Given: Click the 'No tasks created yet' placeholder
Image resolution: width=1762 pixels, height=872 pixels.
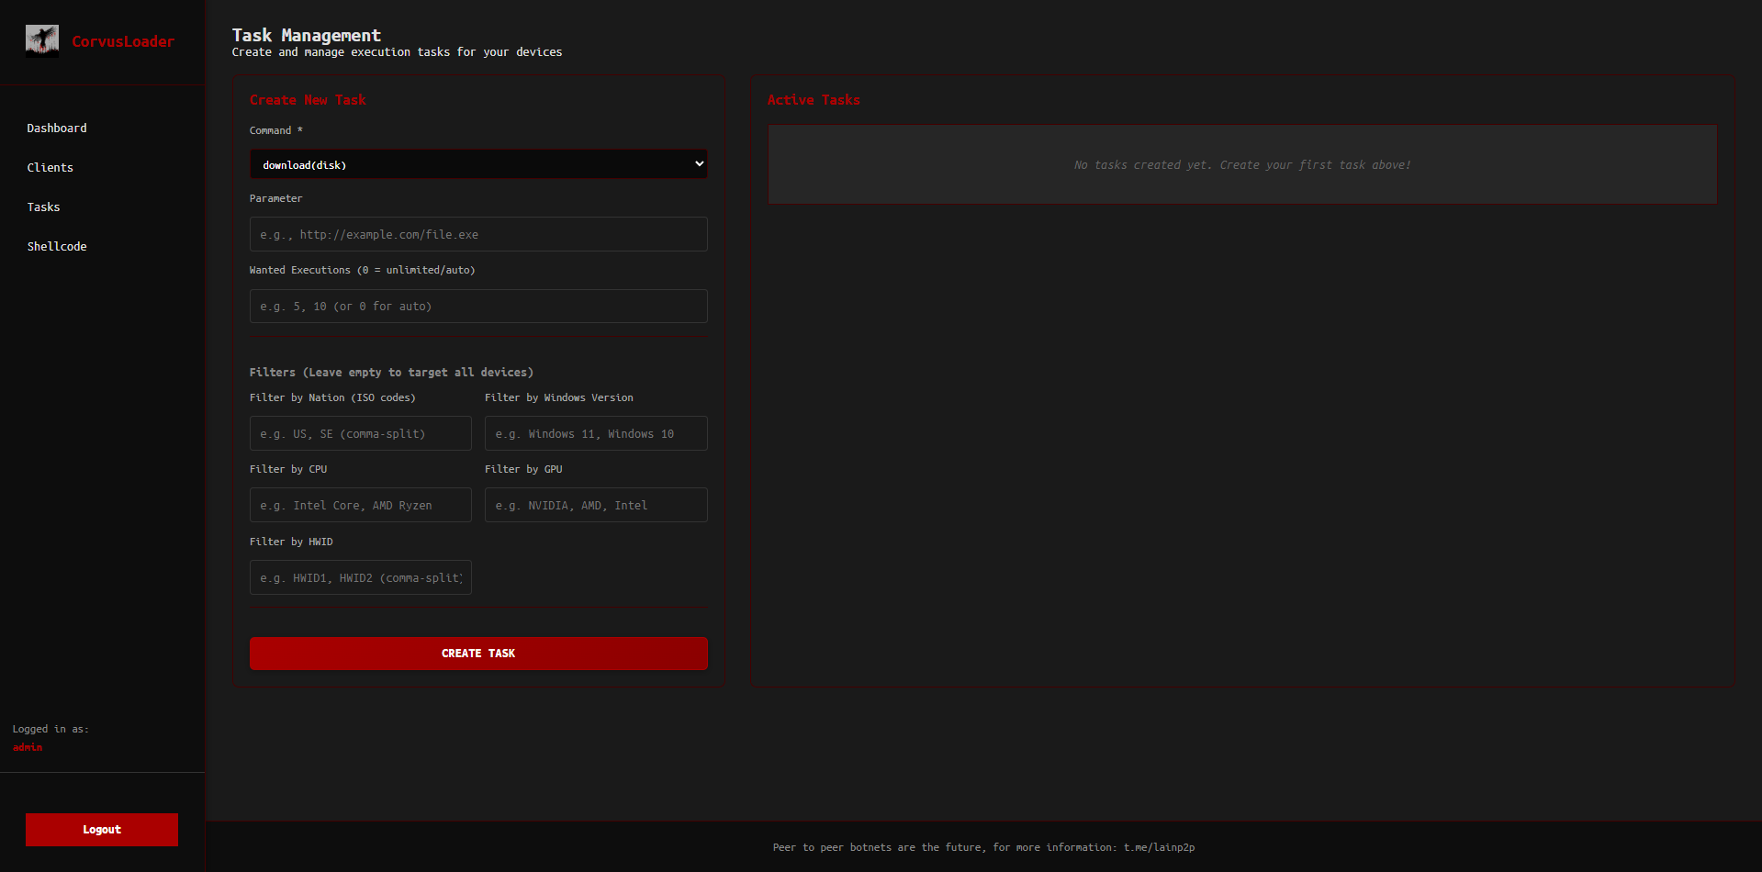Looking at the screenshot, I should click(1242, 165).
